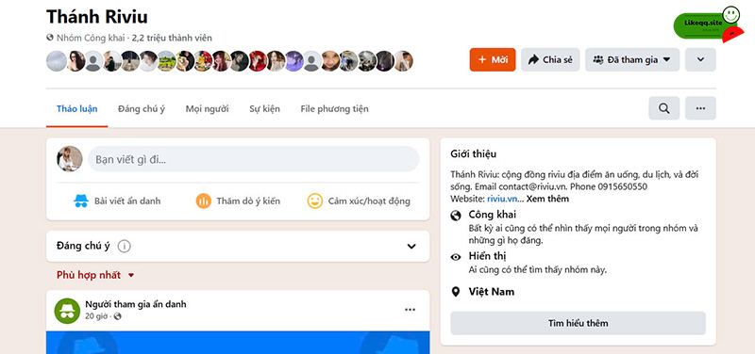Click the first member avatar in the row
The height and width of the screenshot is (354, 755).
pyautogui.click(x=57, y=61)
